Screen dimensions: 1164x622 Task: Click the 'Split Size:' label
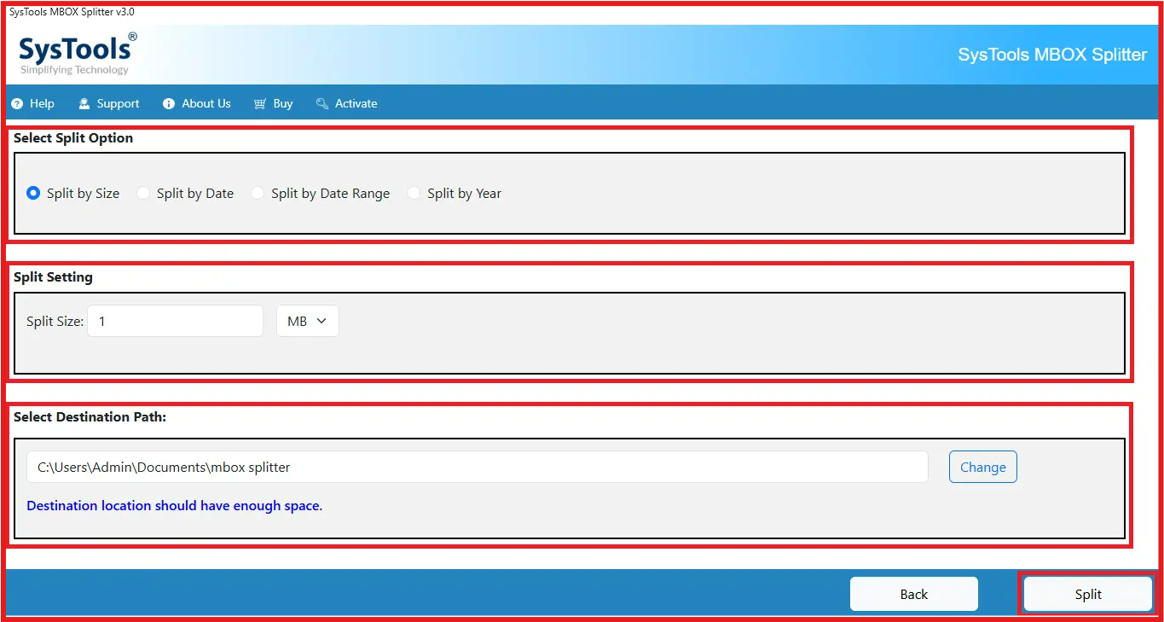[x=55, y=321]
